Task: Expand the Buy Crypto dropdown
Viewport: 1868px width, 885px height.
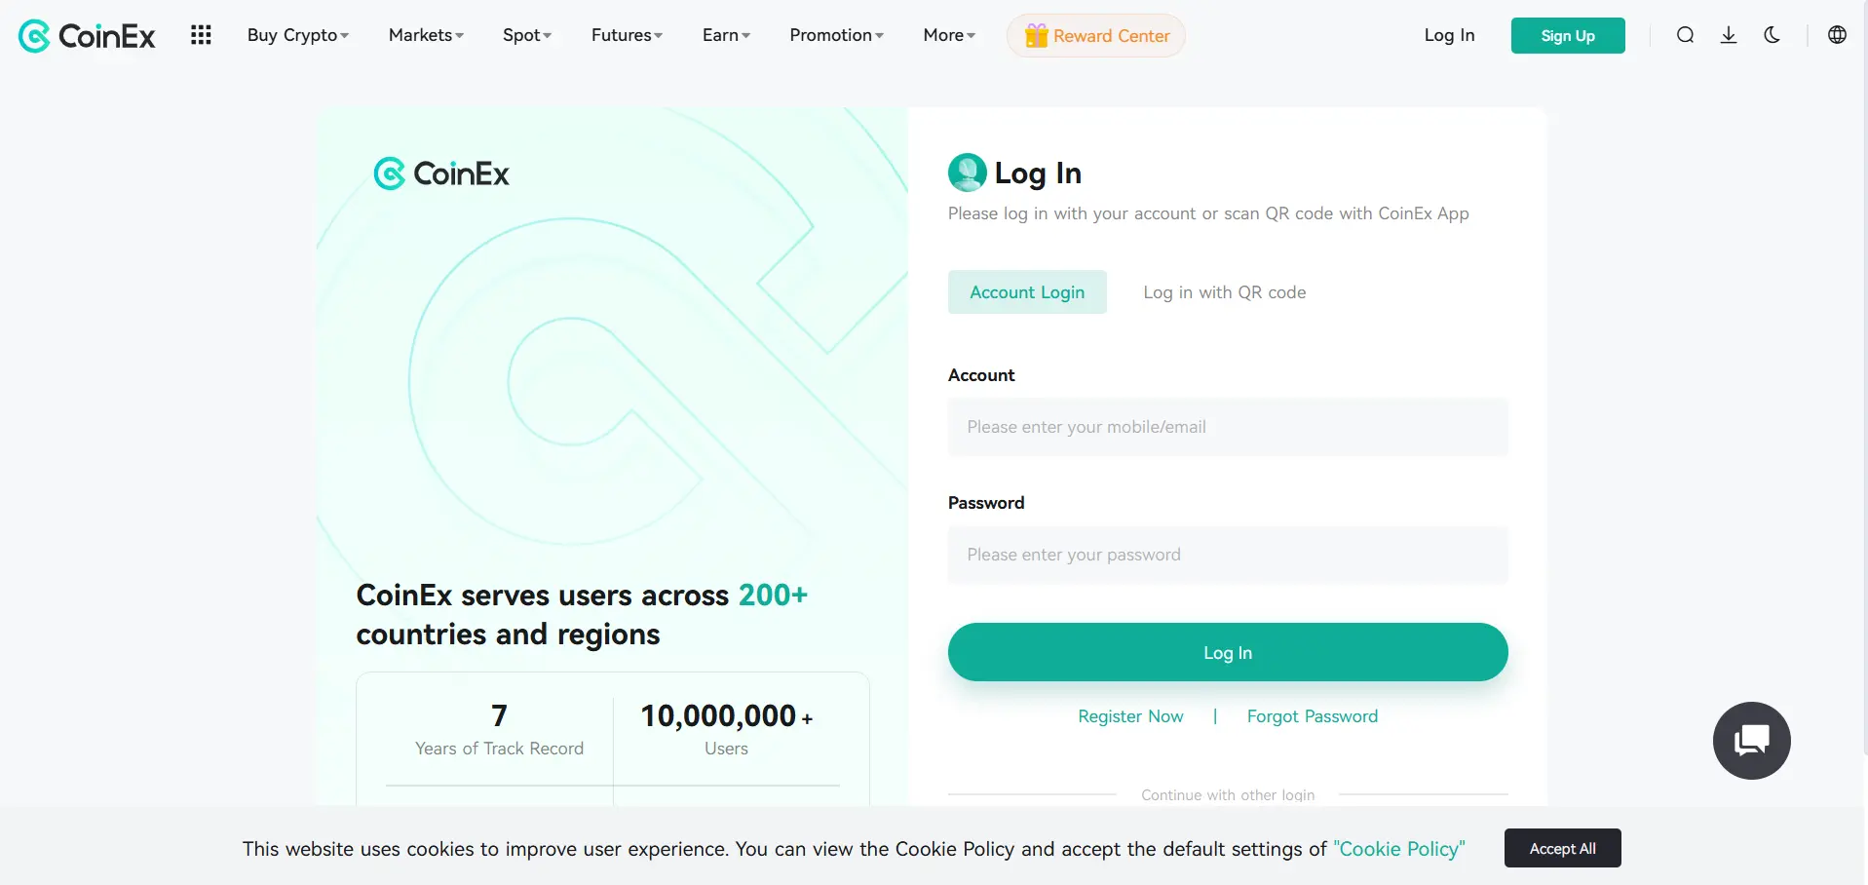Action: point(297,35)
